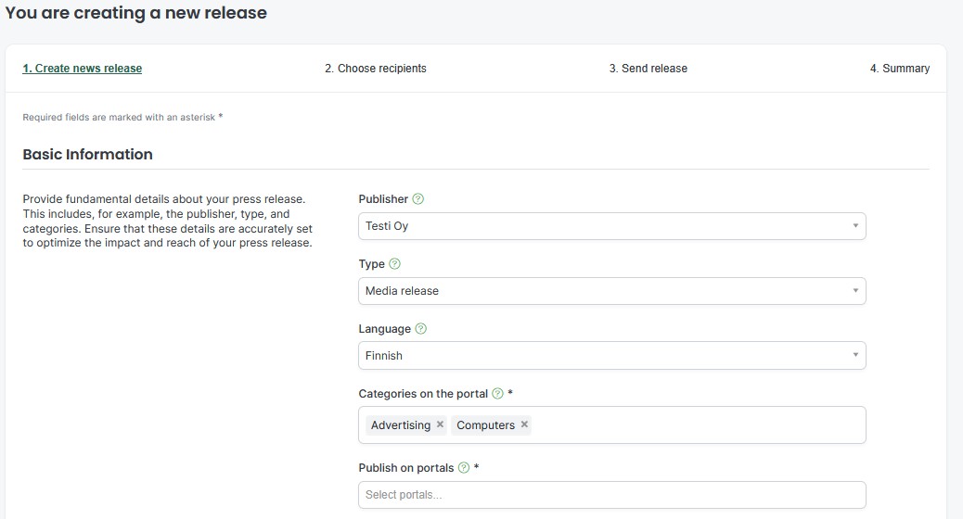Select the Computers tag label
Image resolution: width=963 pixels, height=519 pixels.
click(x=485, y=425)
